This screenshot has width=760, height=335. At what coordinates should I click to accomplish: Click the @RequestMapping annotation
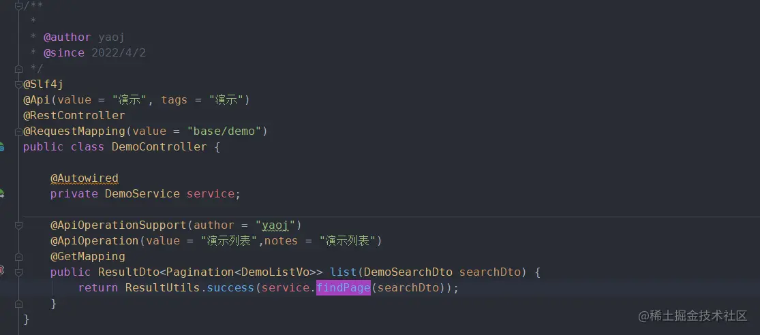(74, 131)
